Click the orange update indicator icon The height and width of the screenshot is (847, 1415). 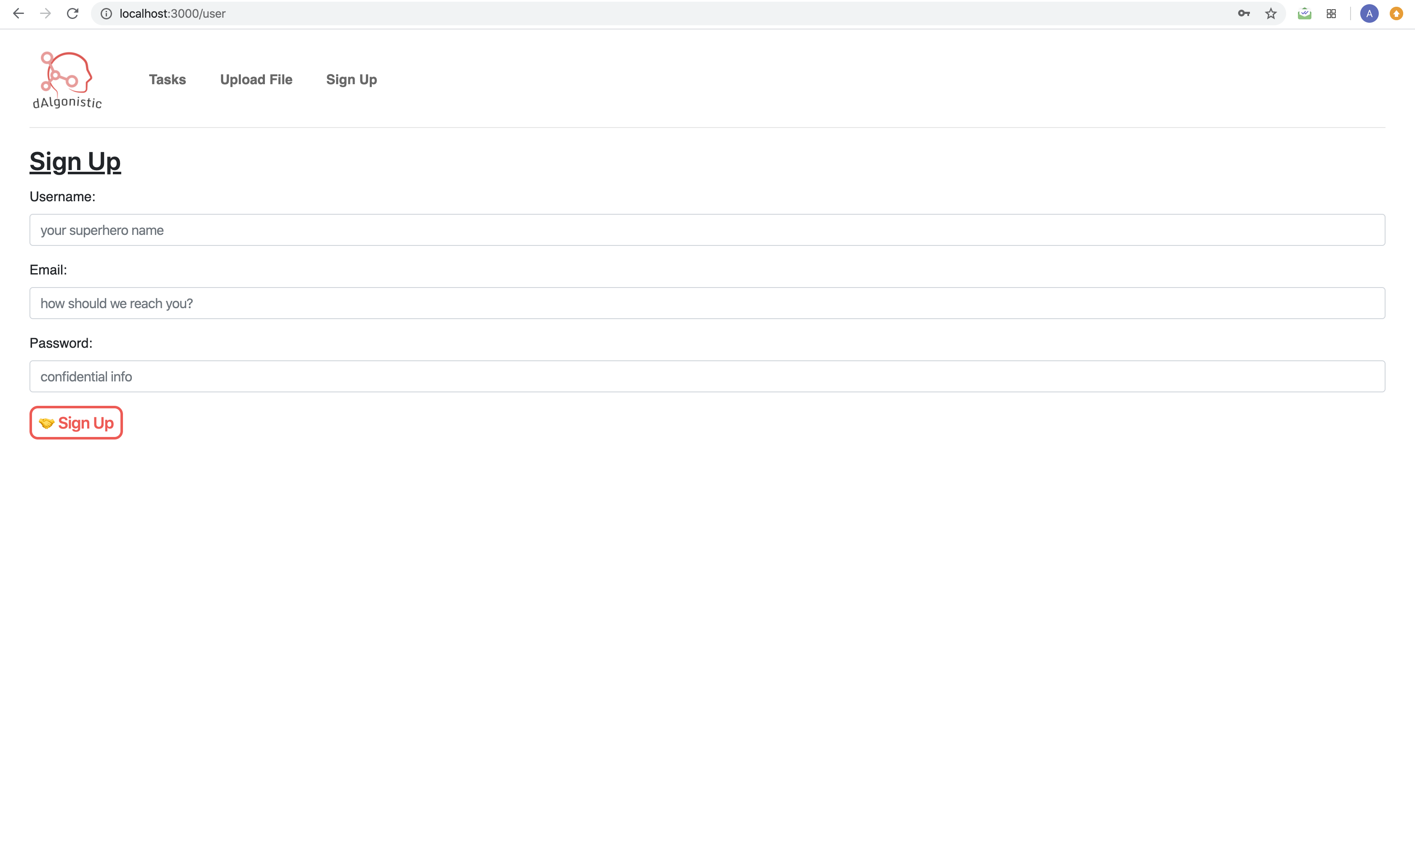pyautogui.click(x=1396, y=14)
